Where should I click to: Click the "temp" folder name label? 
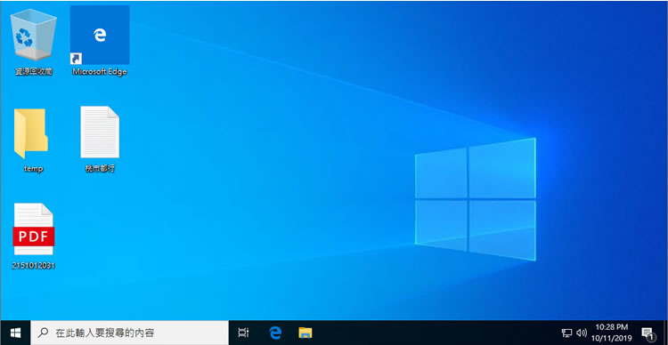34,169
